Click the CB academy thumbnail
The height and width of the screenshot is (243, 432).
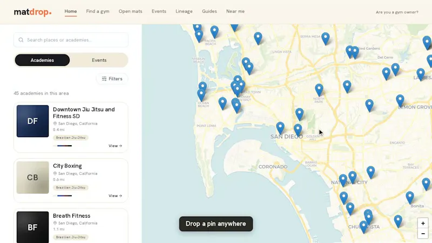[x=32, y=178]
